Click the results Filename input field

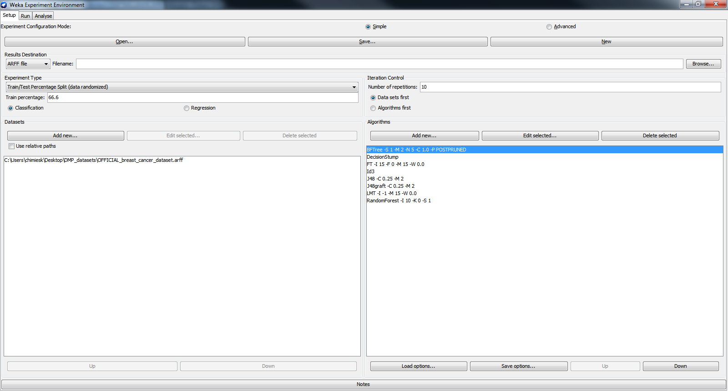point(379,64)
